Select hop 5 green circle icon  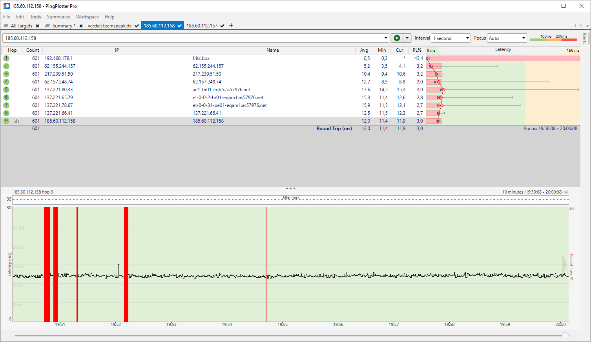pos(6,89)
